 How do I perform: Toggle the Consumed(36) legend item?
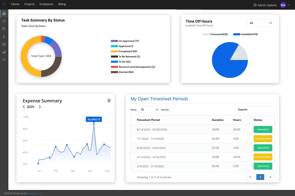pos(215,34)
